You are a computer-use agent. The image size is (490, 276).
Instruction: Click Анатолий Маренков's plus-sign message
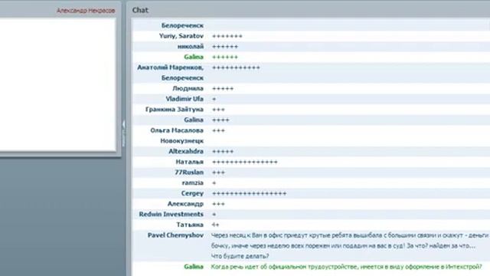click(236, 67)
